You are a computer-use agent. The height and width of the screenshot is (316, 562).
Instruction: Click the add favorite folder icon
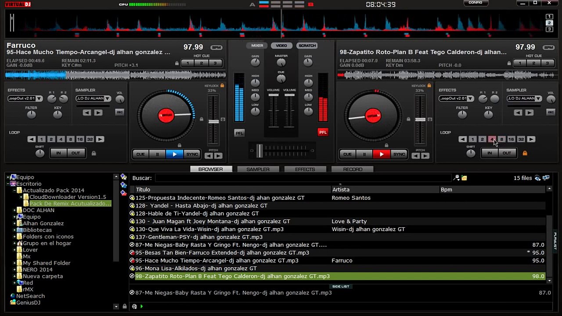[x=124, y=177]
